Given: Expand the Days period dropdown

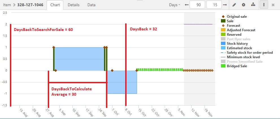Looking at the screenshot, I should 174,5.
